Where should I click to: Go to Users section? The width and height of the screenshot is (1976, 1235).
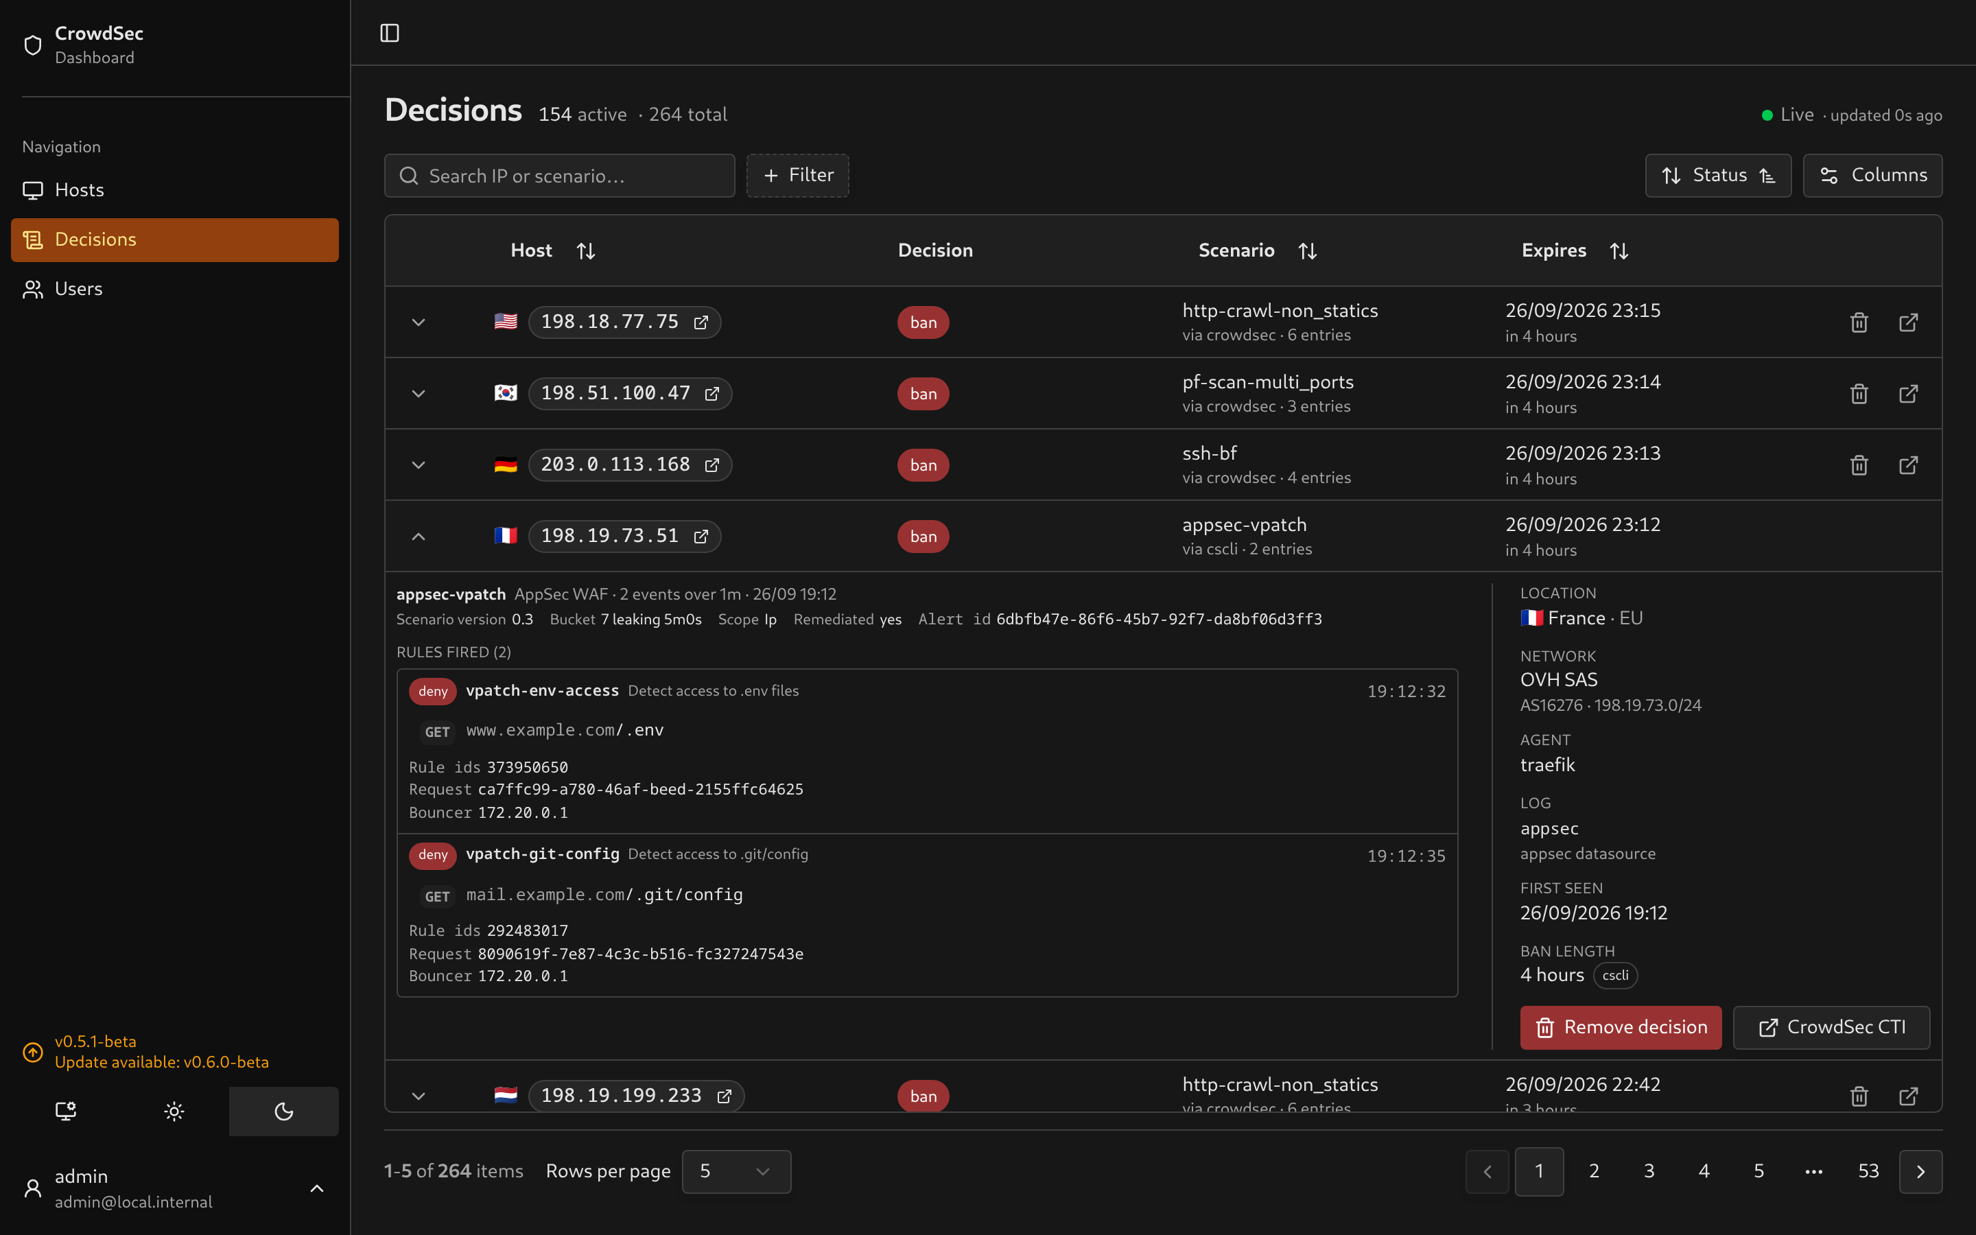click(175, 289)
